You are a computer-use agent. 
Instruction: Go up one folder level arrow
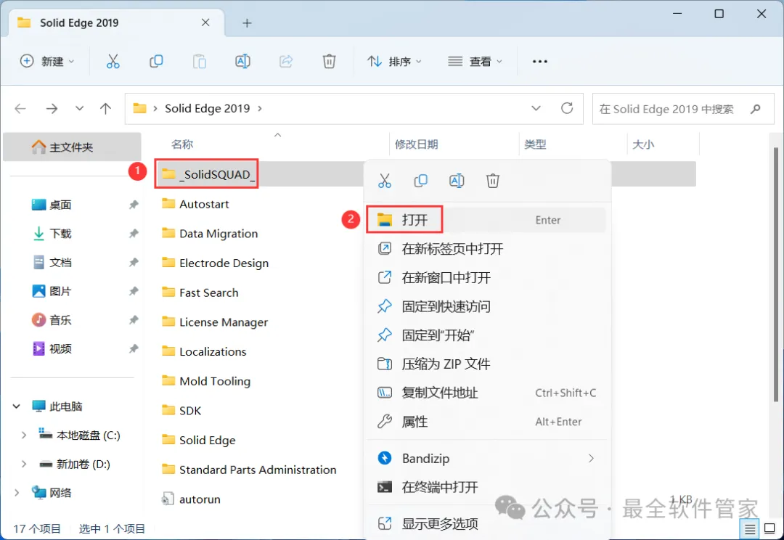pos(105,108)
